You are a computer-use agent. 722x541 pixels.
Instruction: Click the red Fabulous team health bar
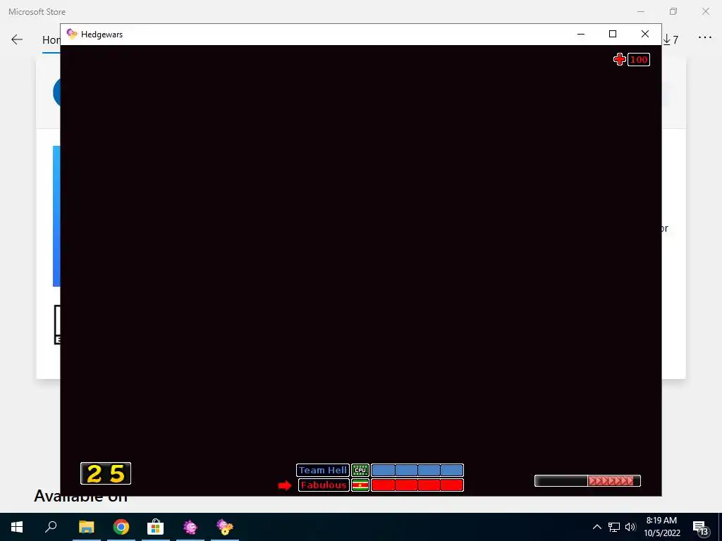pos(417,485)
